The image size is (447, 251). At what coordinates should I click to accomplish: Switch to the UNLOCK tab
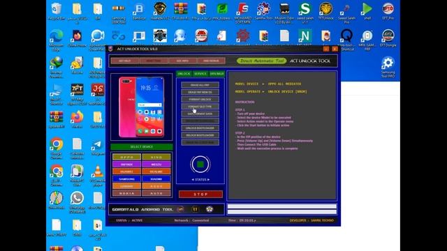point(184,74)
